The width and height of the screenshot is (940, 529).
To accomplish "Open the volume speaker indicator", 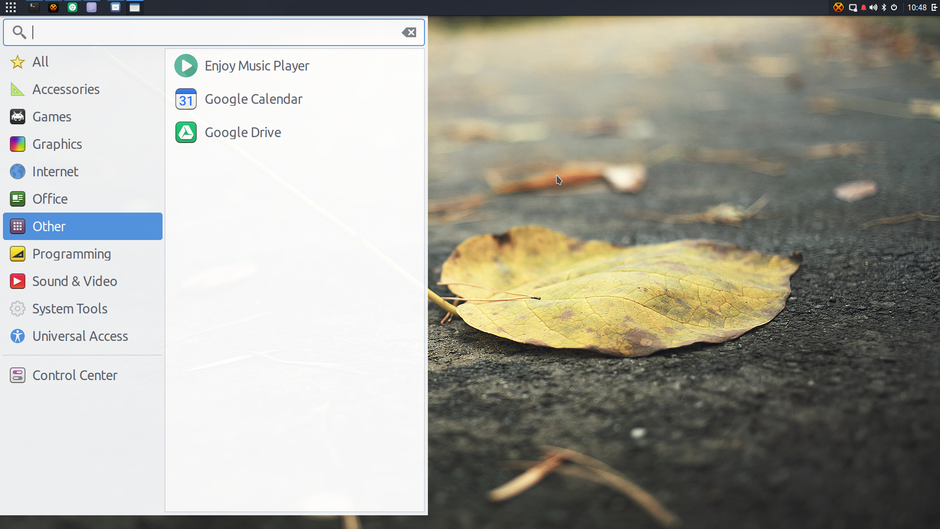I will [x=873, y=7].
